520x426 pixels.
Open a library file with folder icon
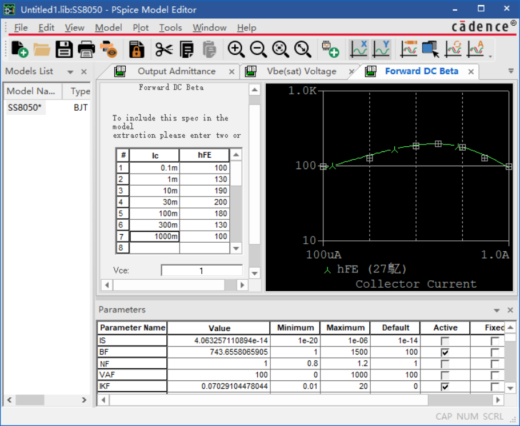point(42,50)
